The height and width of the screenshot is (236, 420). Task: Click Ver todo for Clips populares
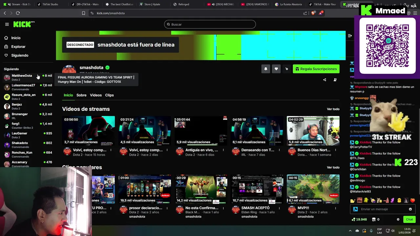point(333,167)
